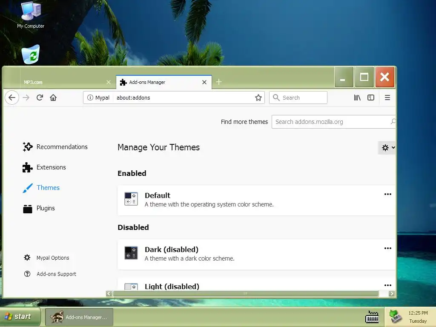Click the Add-ons Support question mark icon
Screen dimensions: 436x327
(27, 274)
